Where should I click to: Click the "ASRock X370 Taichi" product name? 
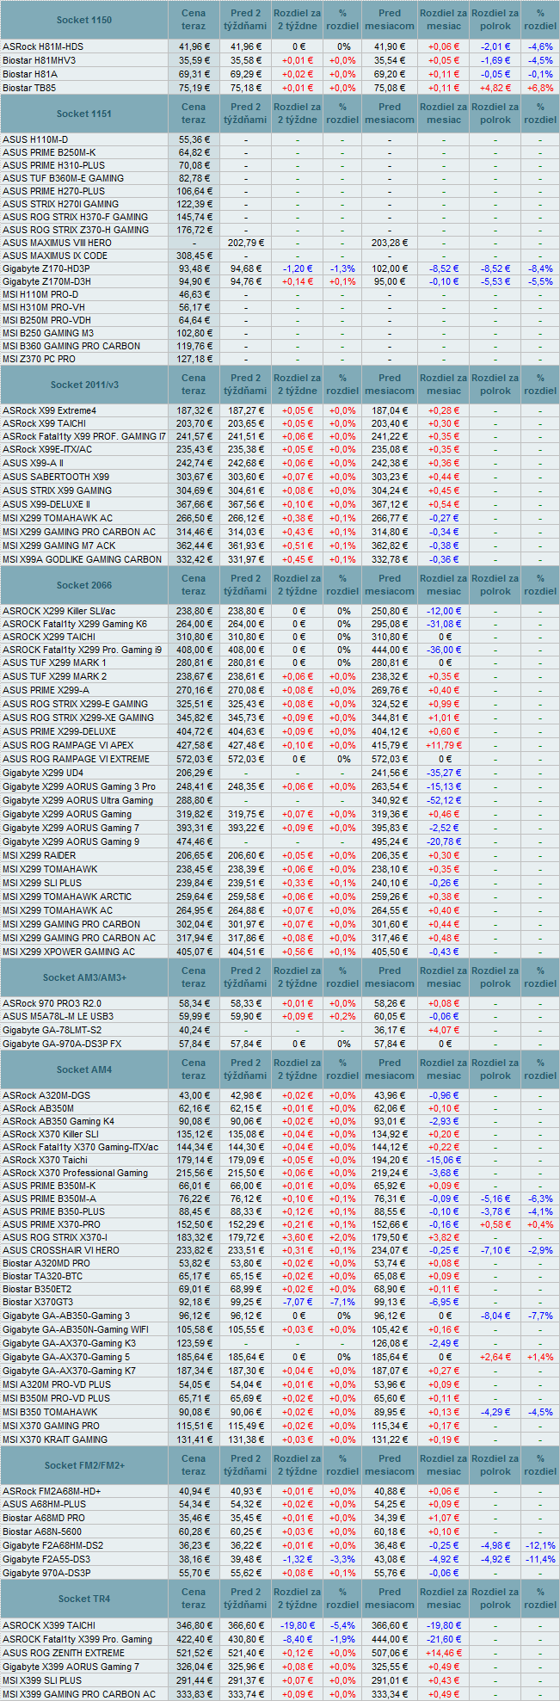(x=45, y=1160)
